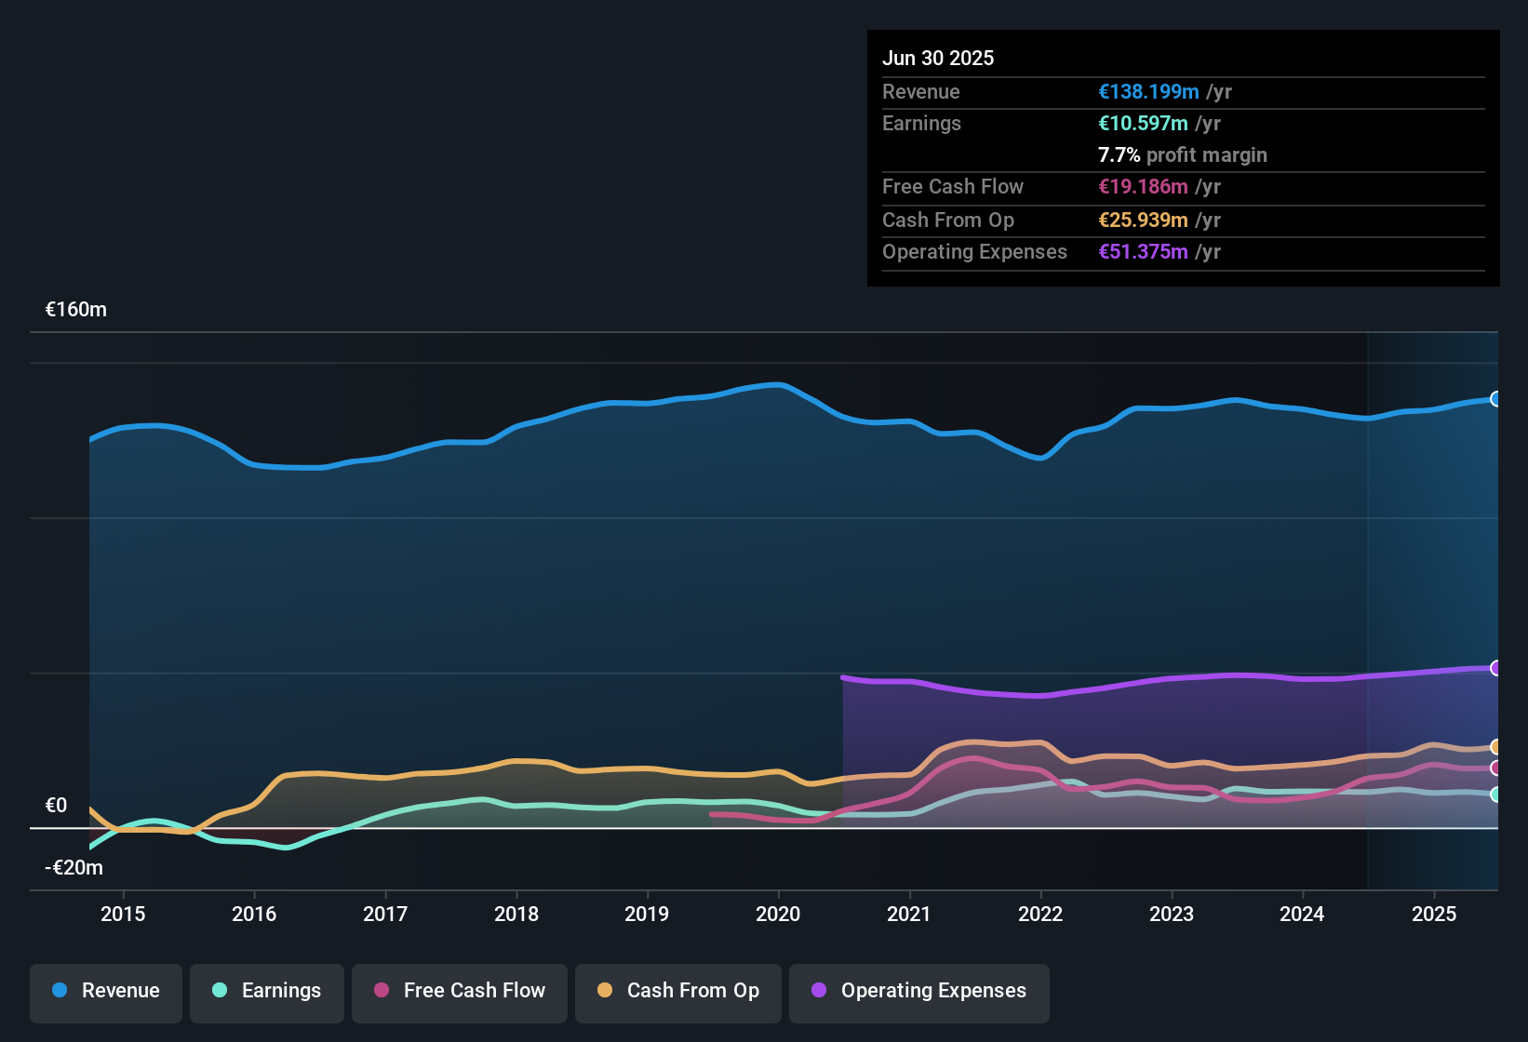Click the teal Earnings endpoint marker
Viewport: 1528px width, 1042px height.
[1496, 795]
